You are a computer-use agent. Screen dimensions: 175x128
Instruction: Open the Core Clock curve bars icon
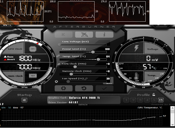(x=59, y=64)
